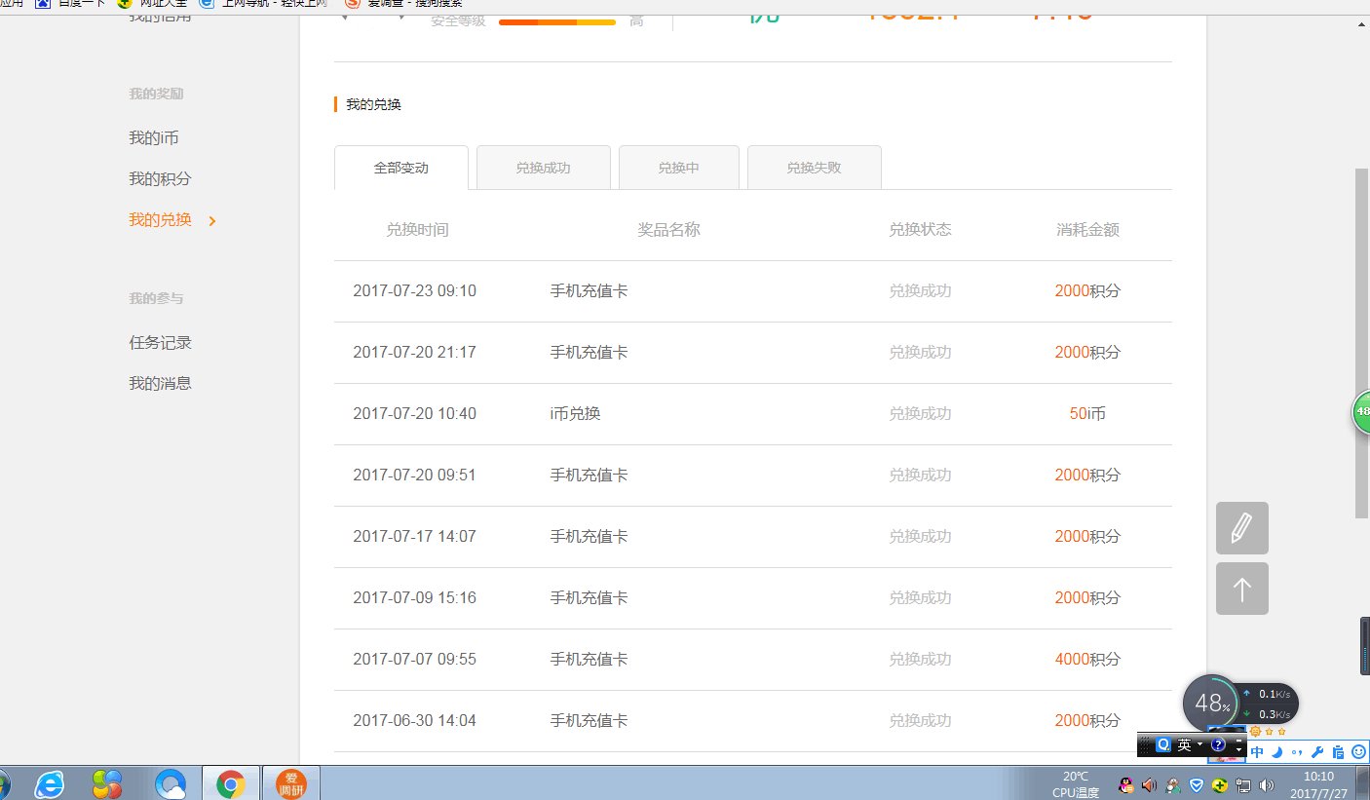Click the 48% memory usage circular gauge
Image resolution: width=1370 pixels, height=800 pixels.
click(x=1212, y=703)
